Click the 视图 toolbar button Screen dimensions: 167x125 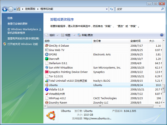pyautogui.click(x=66, y=35)
